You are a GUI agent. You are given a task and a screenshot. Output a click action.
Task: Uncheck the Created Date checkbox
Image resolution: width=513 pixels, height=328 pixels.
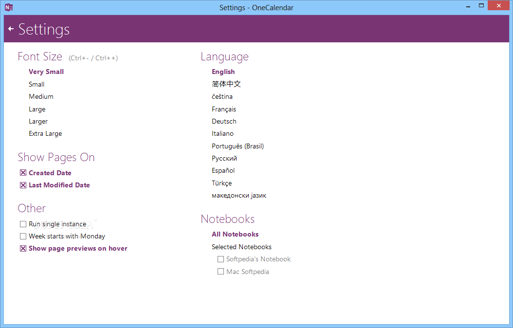pos(23,173)
